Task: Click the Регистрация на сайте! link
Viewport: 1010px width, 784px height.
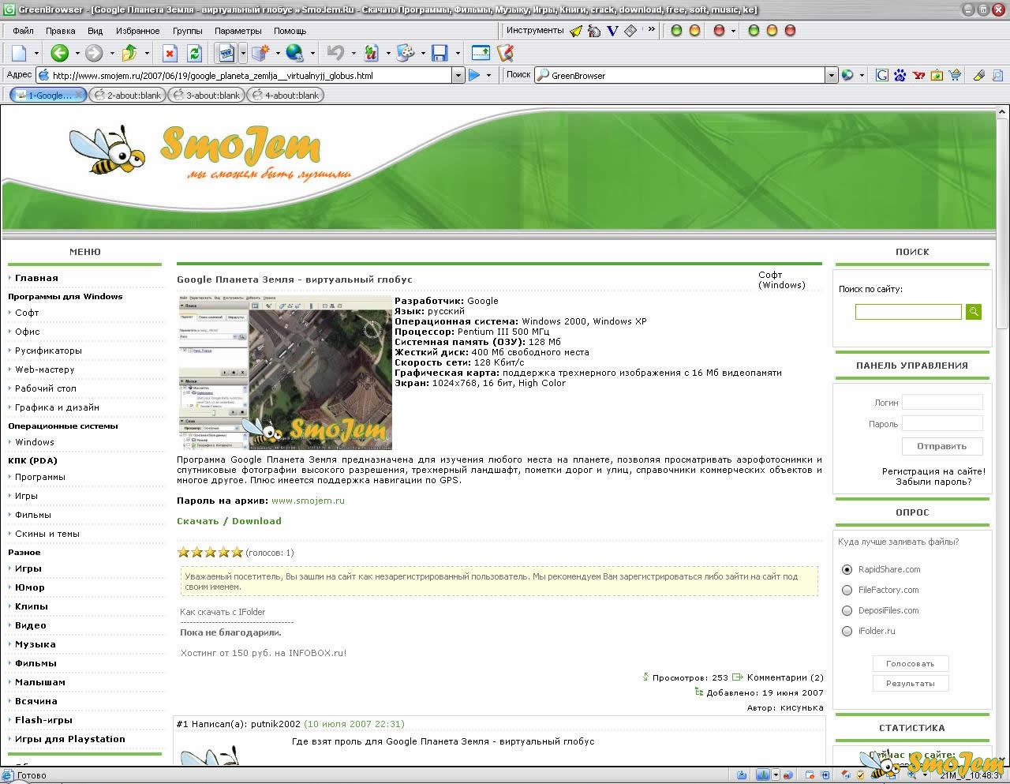Action: (x=933, y=471)
